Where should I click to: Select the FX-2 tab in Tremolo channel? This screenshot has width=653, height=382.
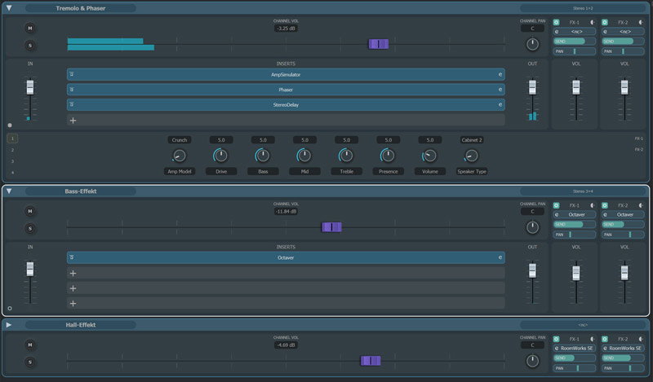638,150
